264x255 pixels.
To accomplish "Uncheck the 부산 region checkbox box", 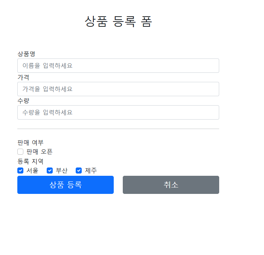I will point(50,171).
